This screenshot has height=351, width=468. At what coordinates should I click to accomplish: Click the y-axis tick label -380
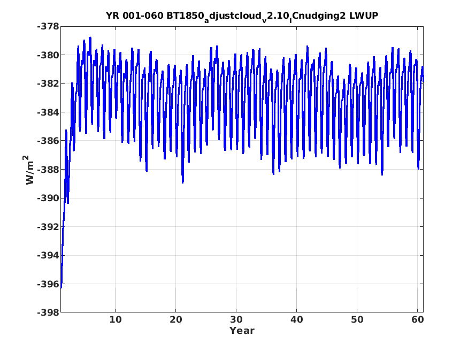pos(48,55)
